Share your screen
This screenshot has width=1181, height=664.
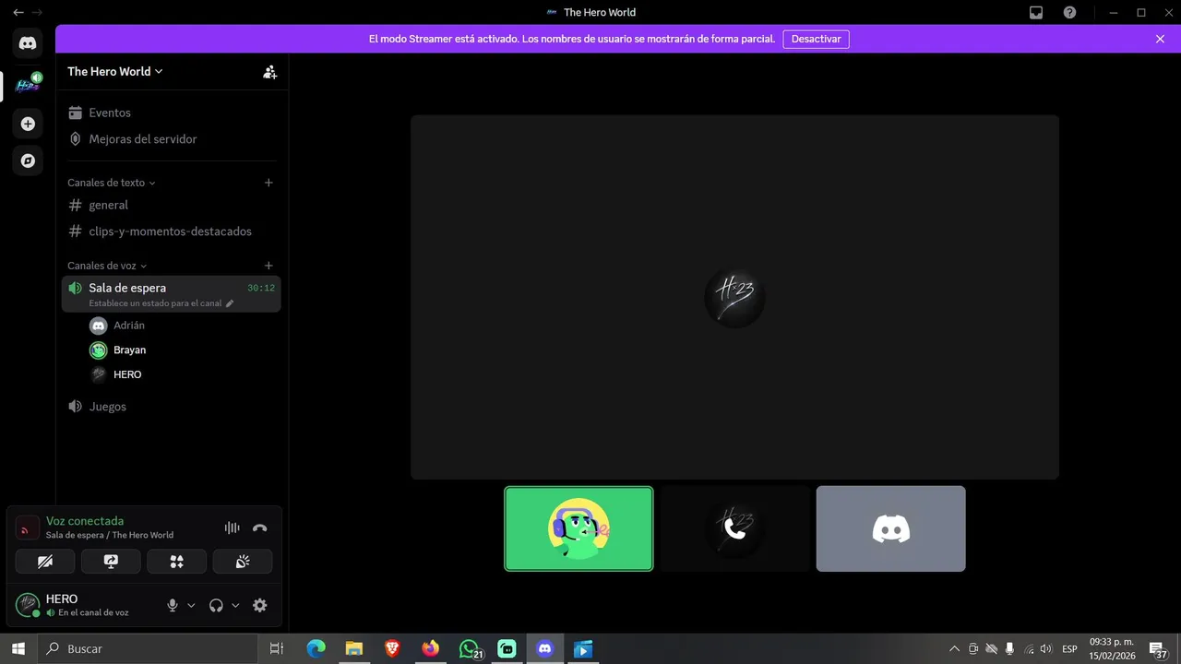point(111,561)
